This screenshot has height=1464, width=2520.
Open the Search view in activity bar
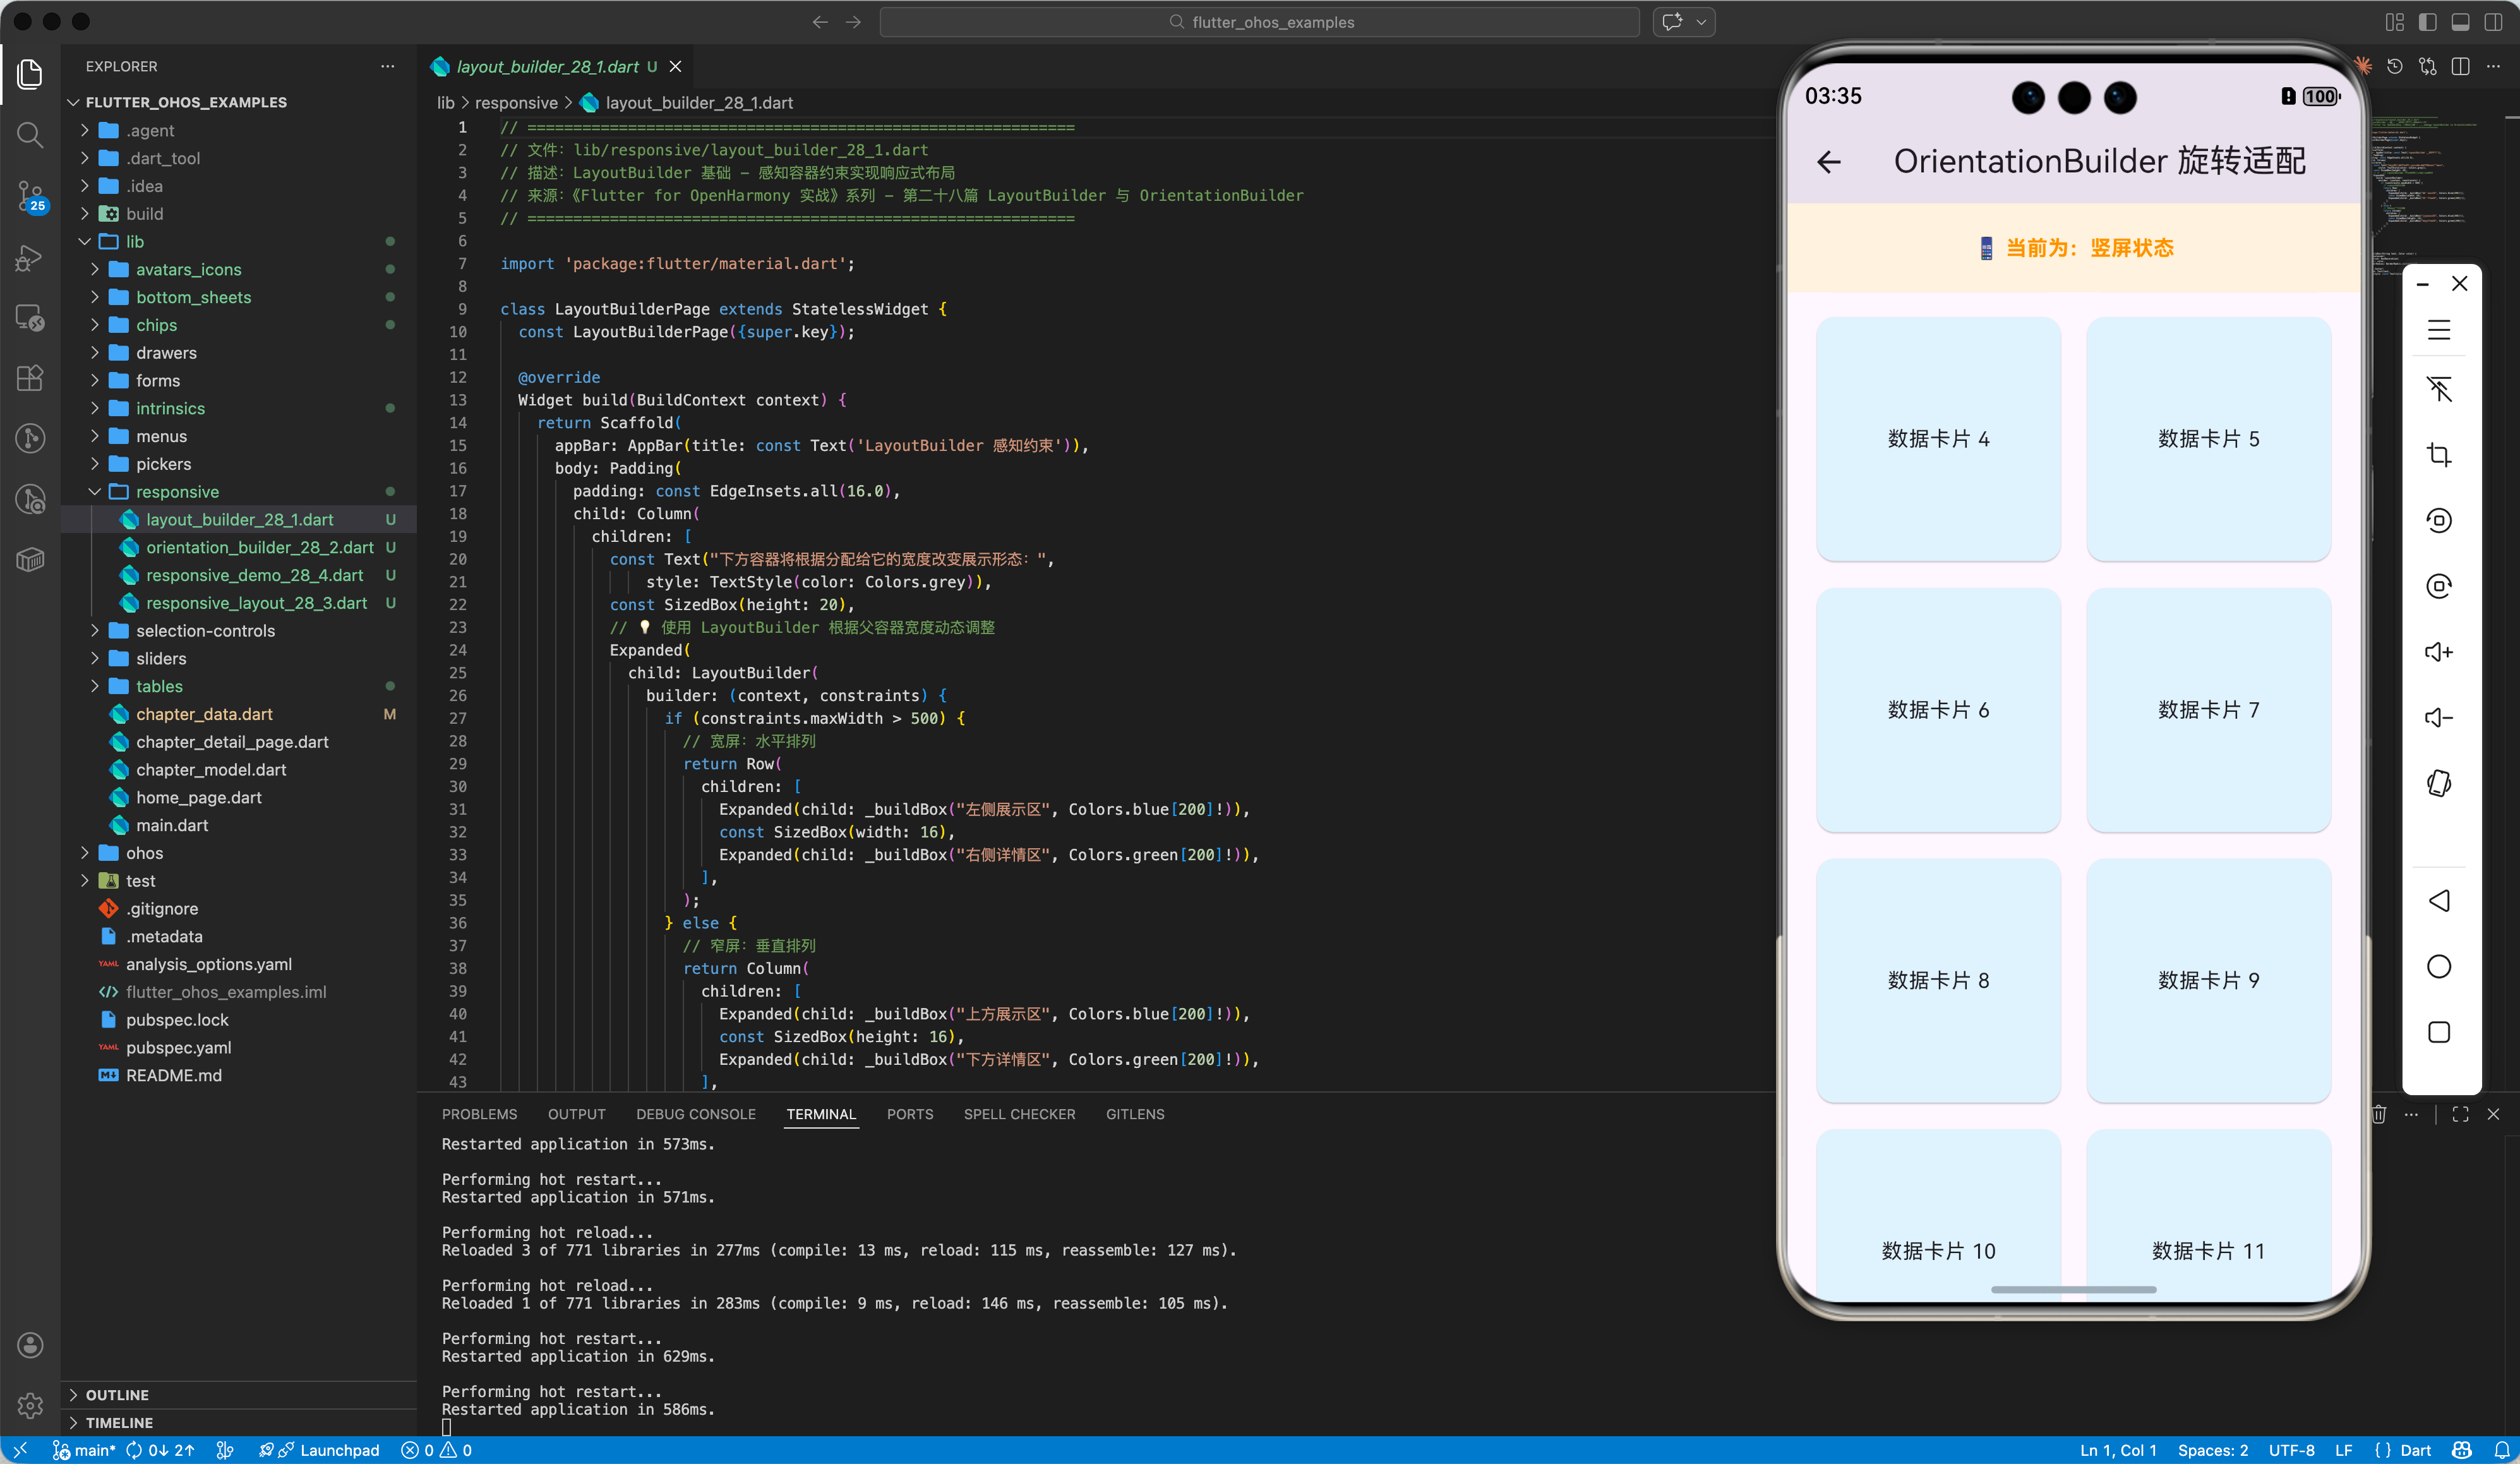pos(30,135)
